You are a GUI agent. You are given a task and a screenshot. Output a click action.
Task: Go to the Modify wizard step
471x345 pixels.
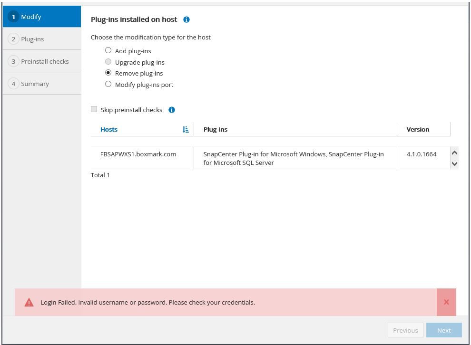[x=41, y=17]
